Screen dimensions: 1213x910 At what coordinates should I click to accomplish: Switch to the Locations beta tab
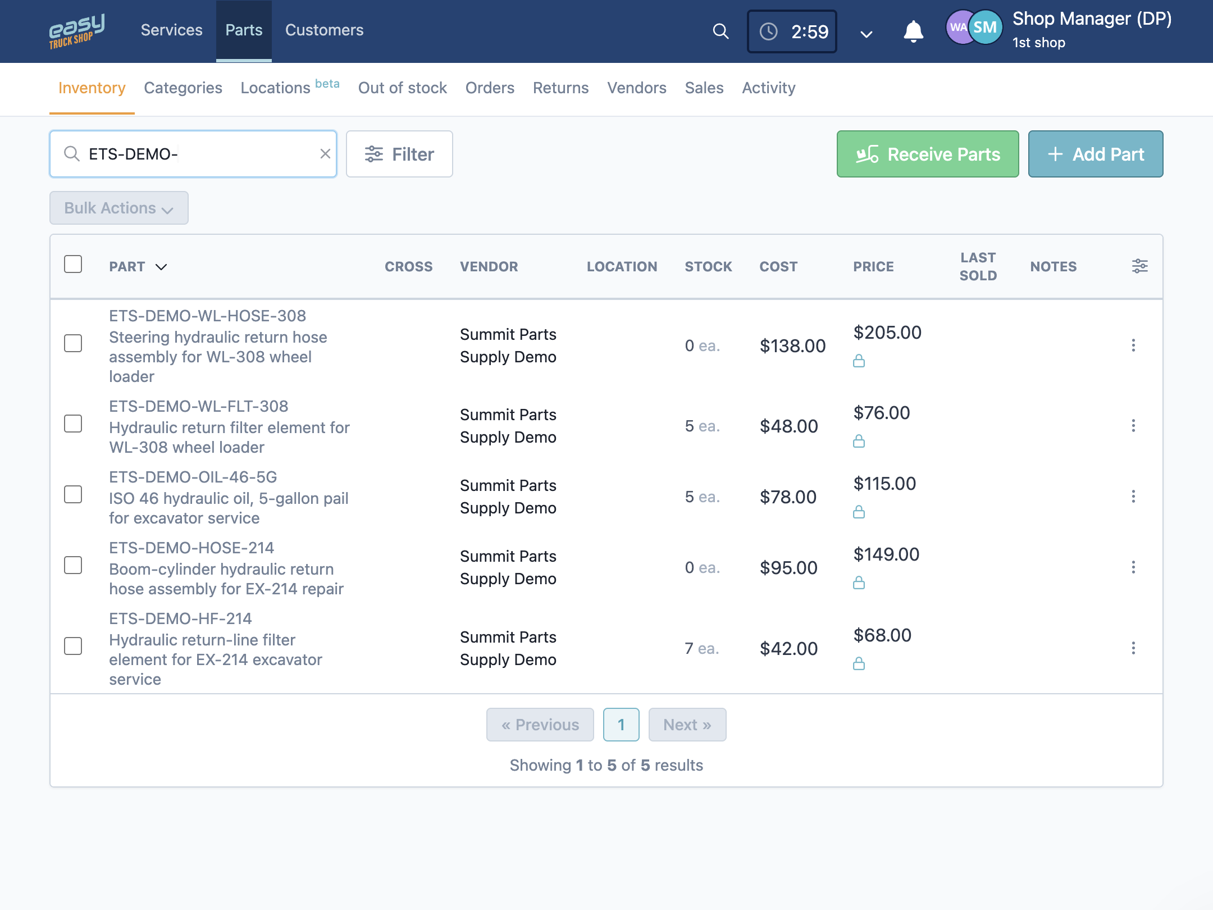coord(290,88)
